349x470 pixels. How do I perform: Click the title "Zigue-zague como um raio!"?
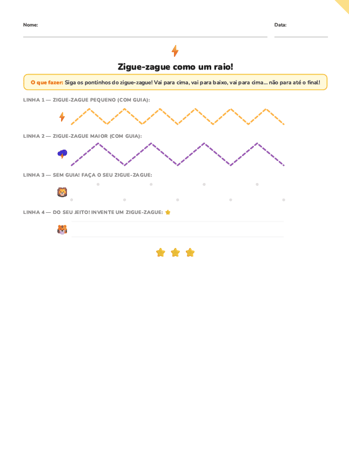point(175,66)
